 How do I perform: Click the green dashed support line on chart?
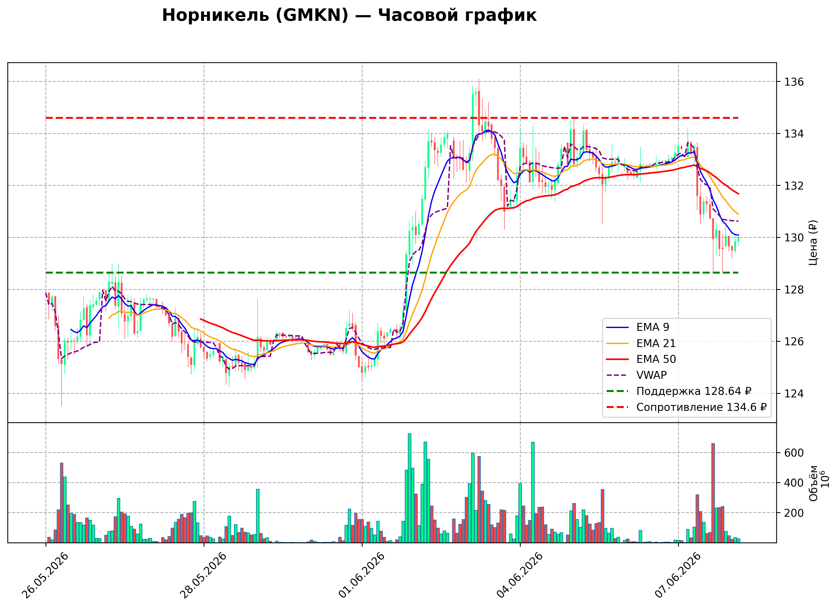(392, 273)
